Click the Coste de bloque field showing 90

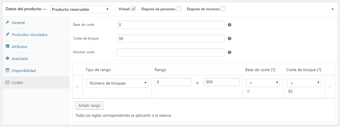point(171,39)
